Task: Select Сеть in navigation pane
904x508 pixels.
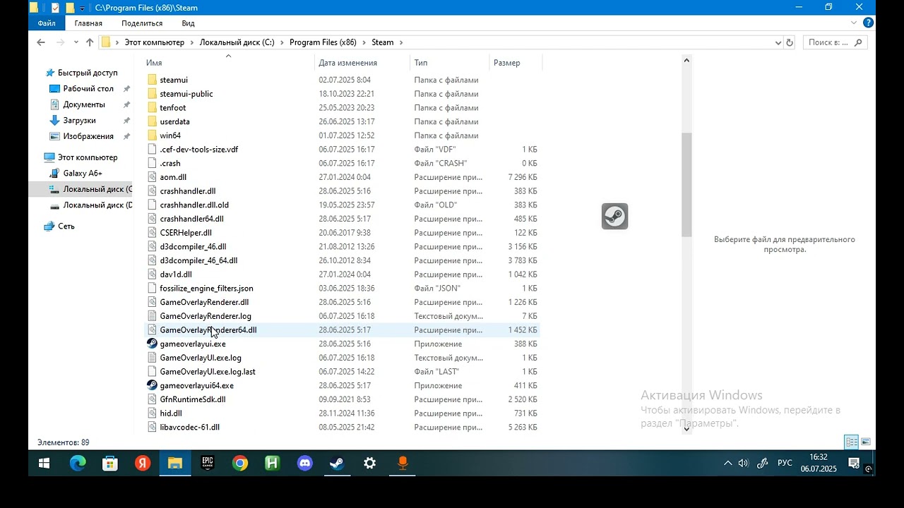Action: [x=66, y=226]
